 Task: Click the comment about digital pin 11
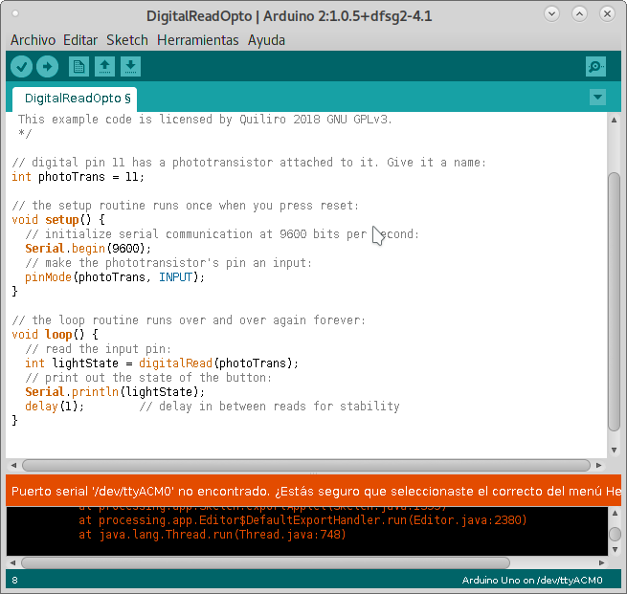[249, 163]
